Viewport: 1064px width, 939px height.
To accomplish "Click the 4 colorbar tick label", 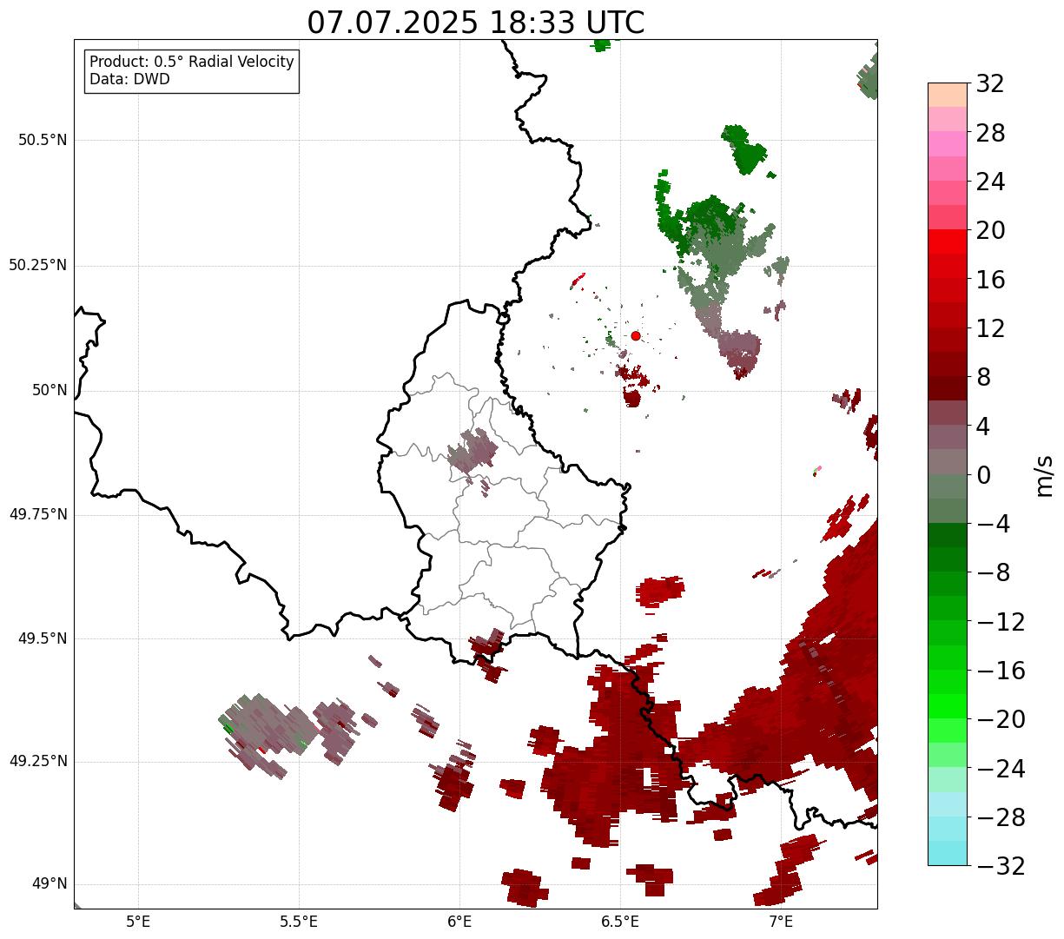I will (x=983, y=427).
